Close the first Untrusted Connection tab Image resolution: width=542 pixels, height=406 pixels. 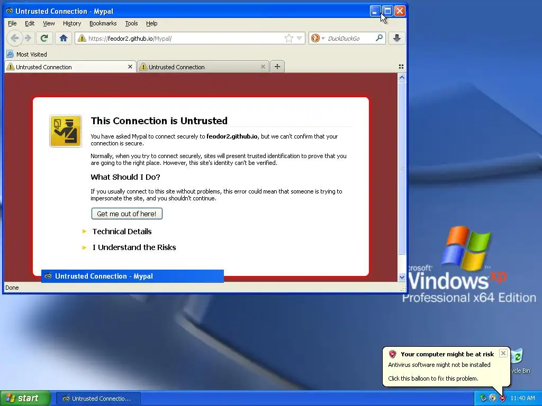coord(130,67)
